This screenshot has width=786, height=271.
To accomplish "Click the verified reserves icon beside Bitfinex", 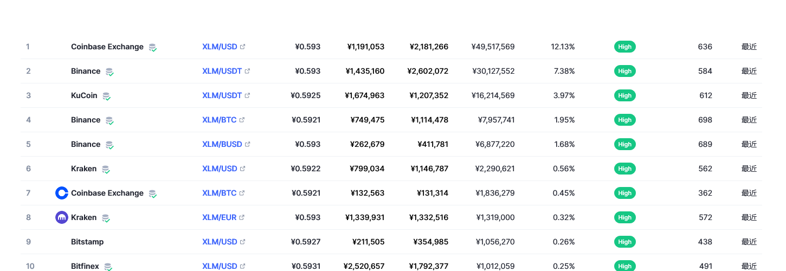I will coord(108,267).
